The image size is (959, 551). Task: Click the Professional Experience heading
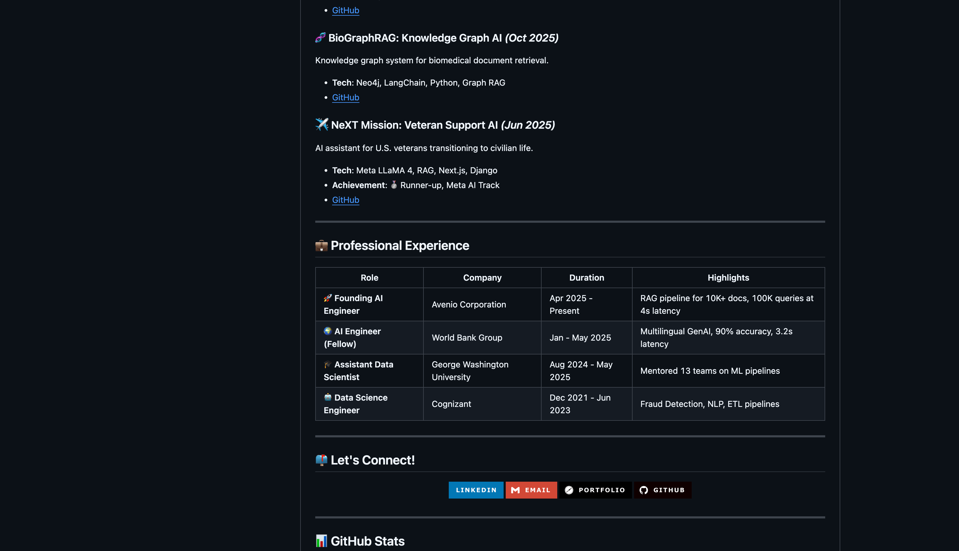click(x=400, y=246)
